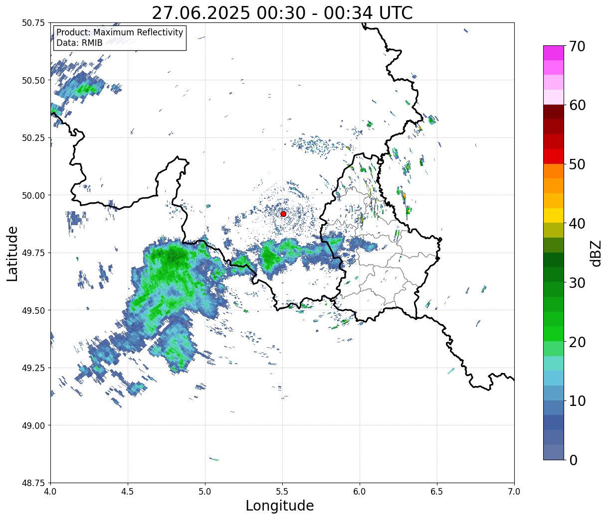608x518 pixels.
Task: Click longitude tick label 6.0
Action: tap(360, 492)
